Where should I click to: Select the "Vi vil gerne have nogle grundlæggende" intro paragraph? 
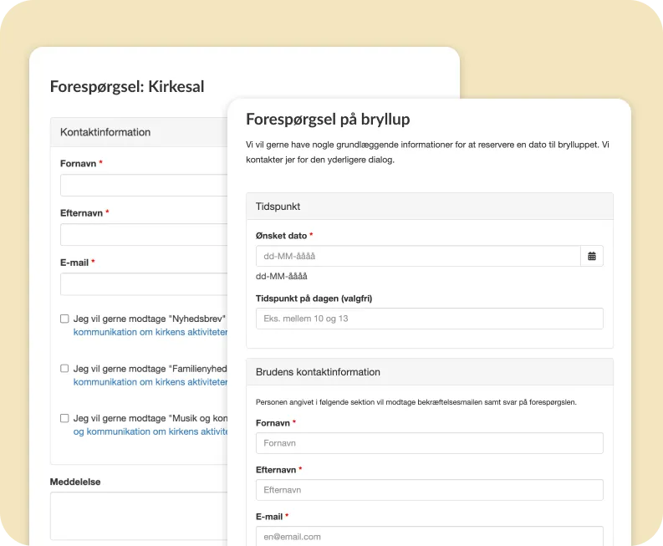427,152
